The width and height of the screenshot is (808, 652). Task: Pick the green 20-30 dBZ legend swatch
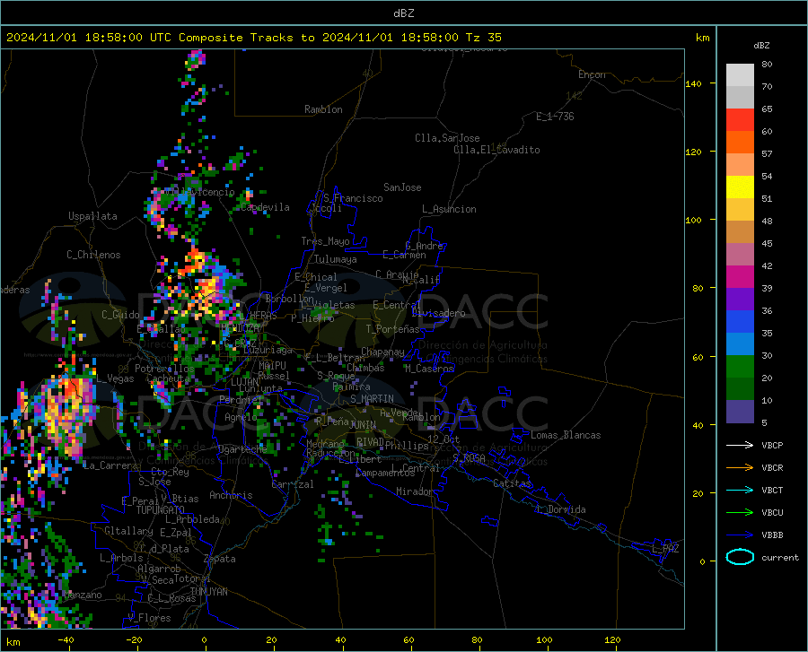(x=740, y=367)
